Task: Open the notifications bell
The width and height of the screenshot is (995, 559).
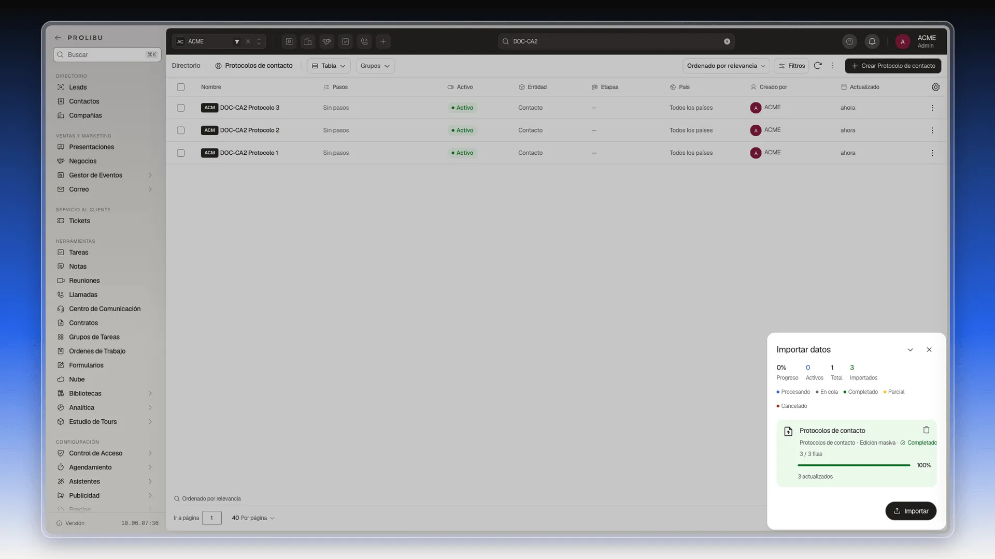Action: point(872,41)
